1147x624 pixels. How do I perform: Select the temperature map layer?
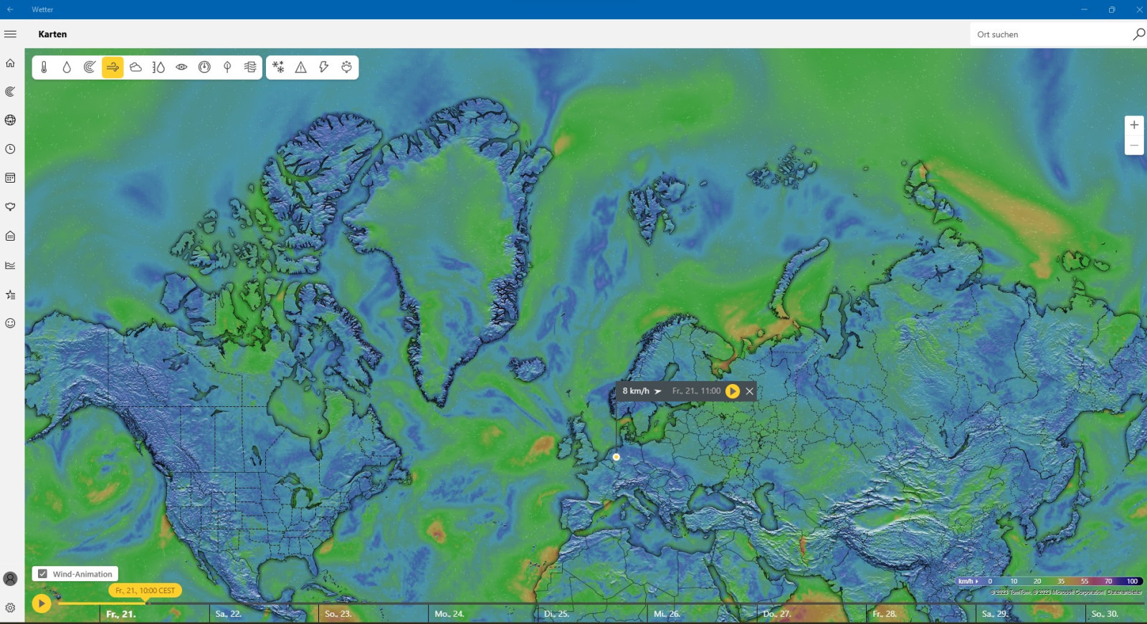point(44,67)
